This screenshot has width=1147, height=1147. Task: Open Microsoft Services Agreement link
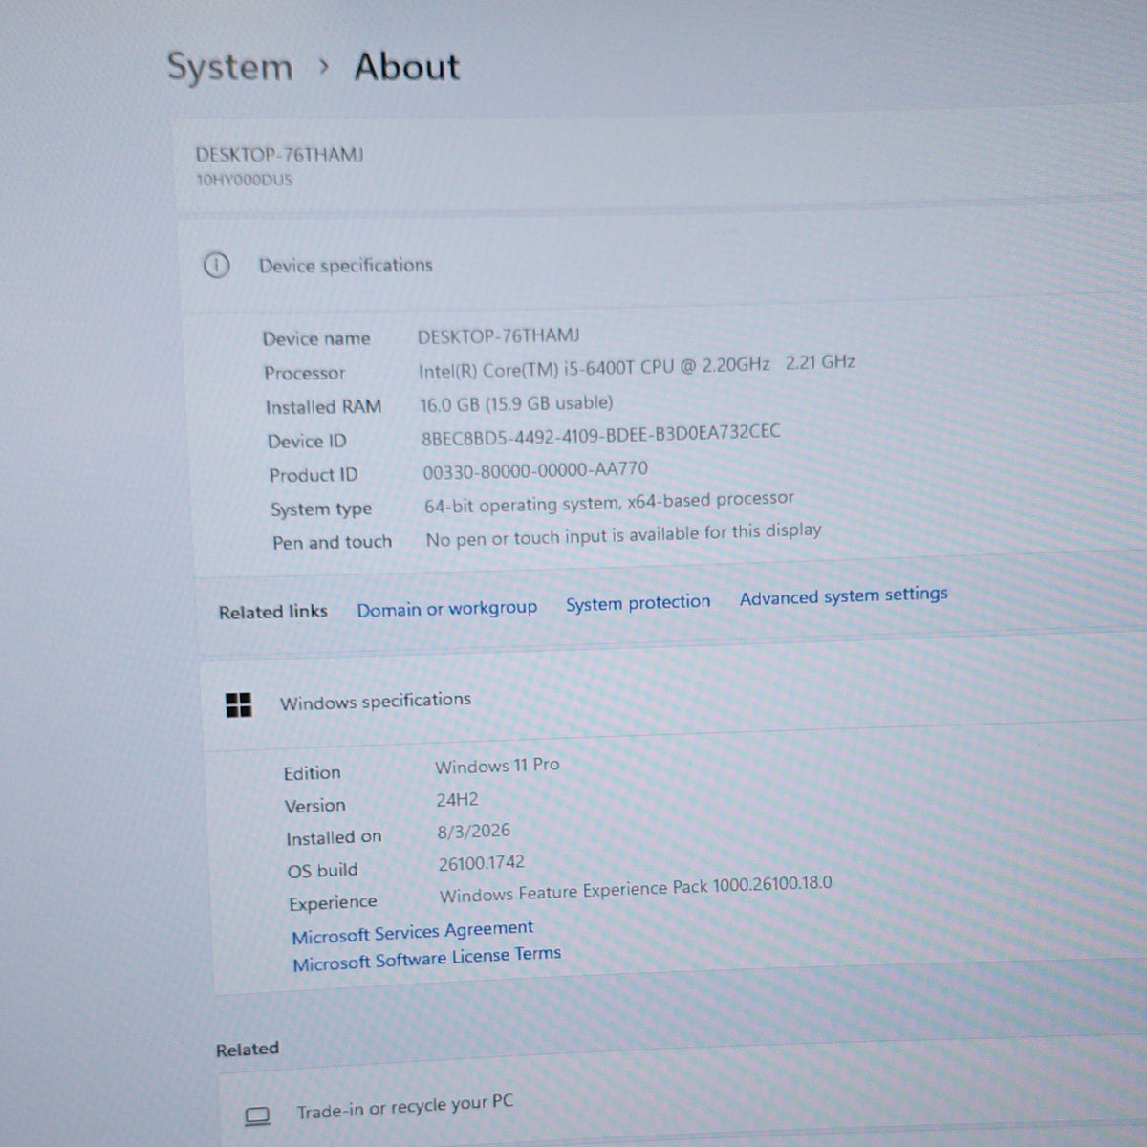pos(413,932)
